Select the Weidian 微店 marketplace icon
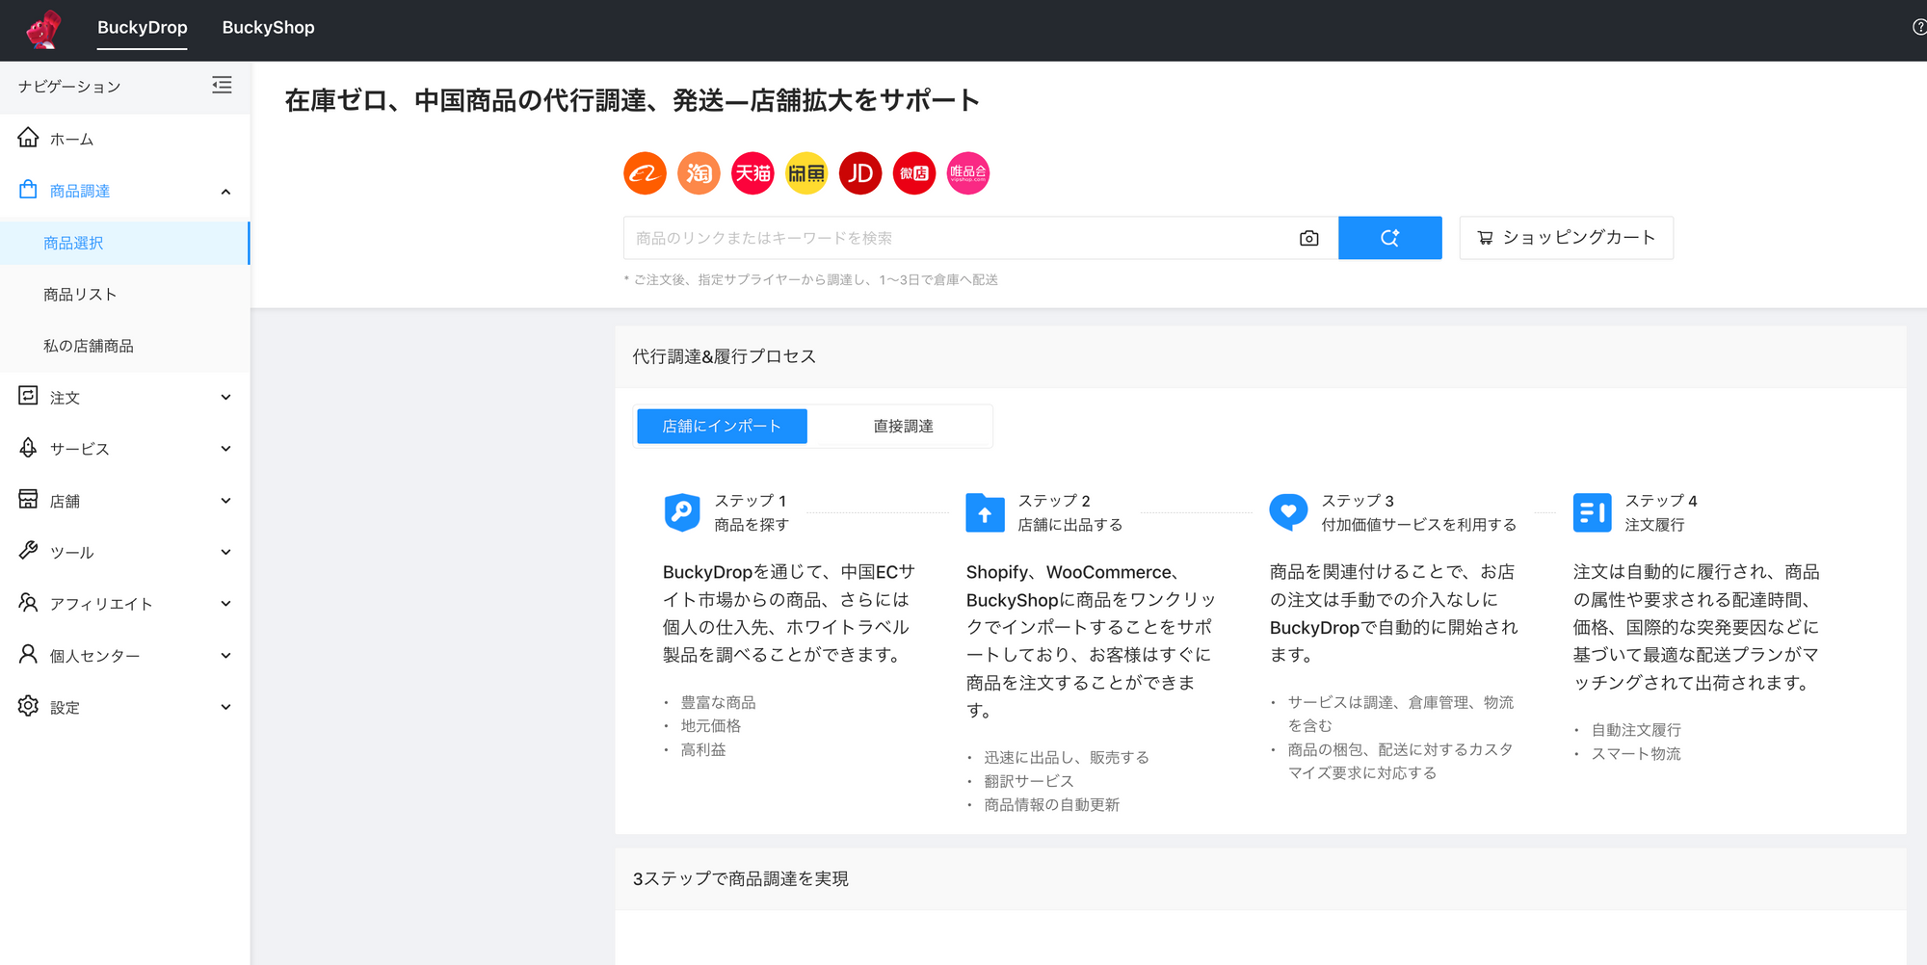This screenshot has width=1927, height=965. tap(914, 173)
